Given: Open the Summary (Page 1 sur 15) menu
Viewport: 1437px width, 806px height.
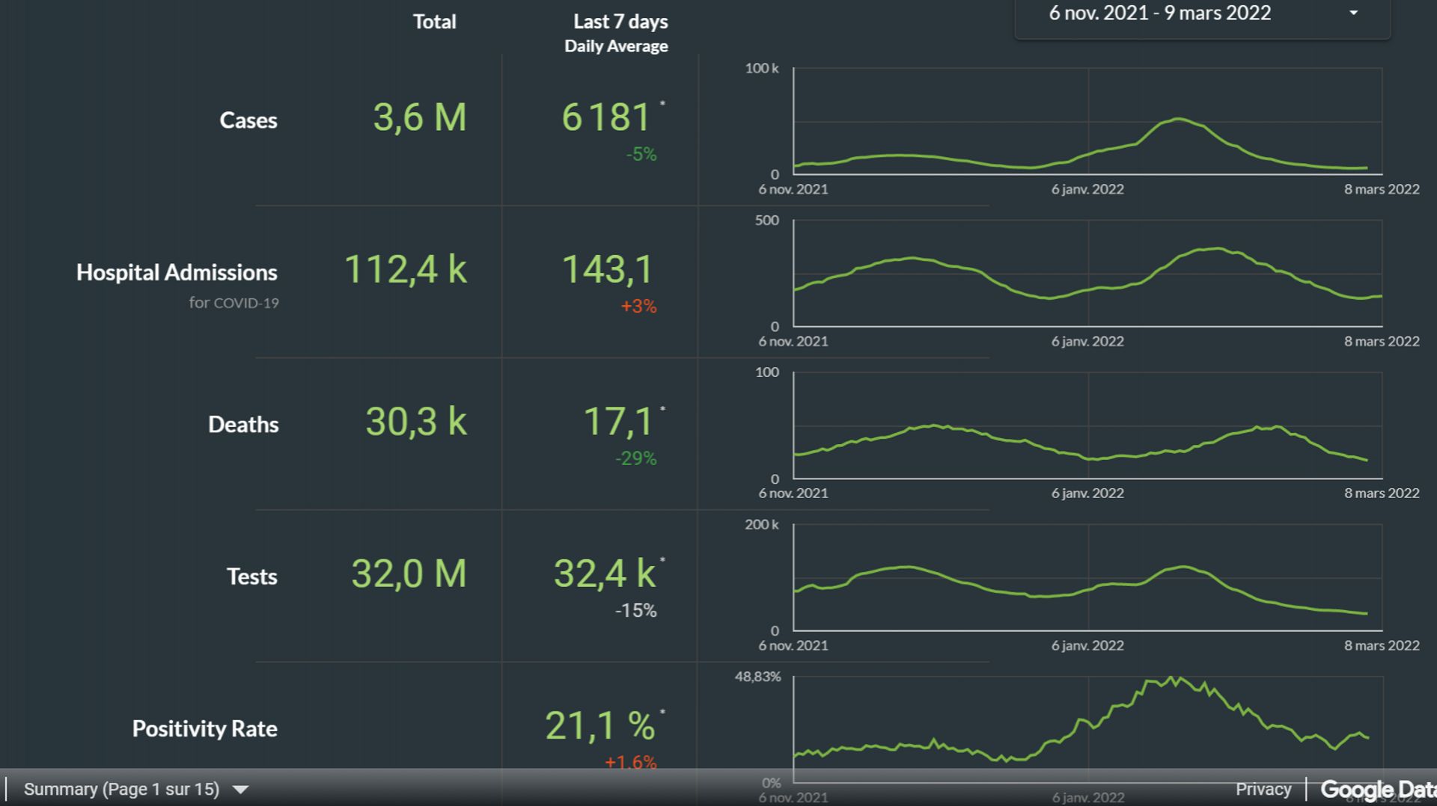Looking at the screenshot, I should 121,789.
